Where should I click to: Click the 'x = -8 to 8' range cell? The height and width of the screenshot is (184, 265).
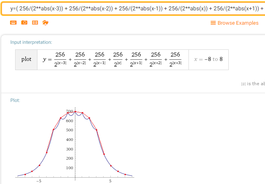coord(208,60)
